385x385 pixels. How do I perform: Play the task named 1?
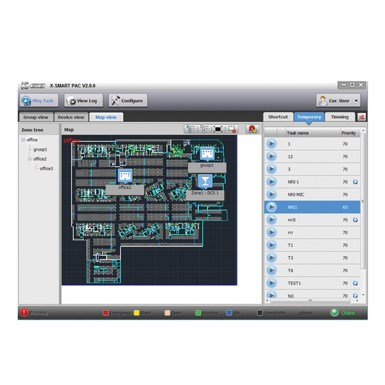pos(271,144)
